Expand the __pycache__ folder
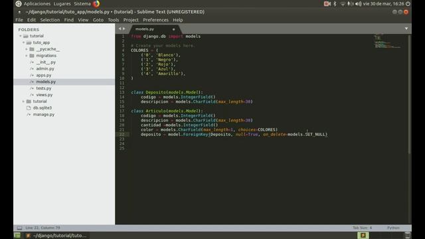The image size is (425, 239). [27, 49]
